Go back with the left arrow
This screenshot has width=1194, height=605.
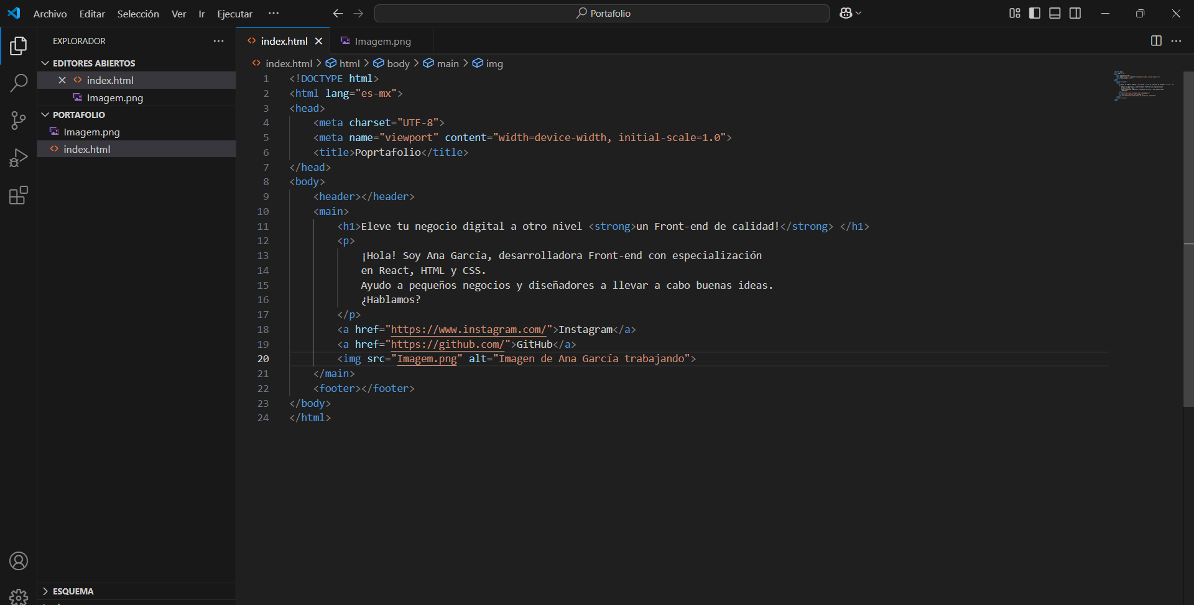pyautogui.click(x=338, y=13)
